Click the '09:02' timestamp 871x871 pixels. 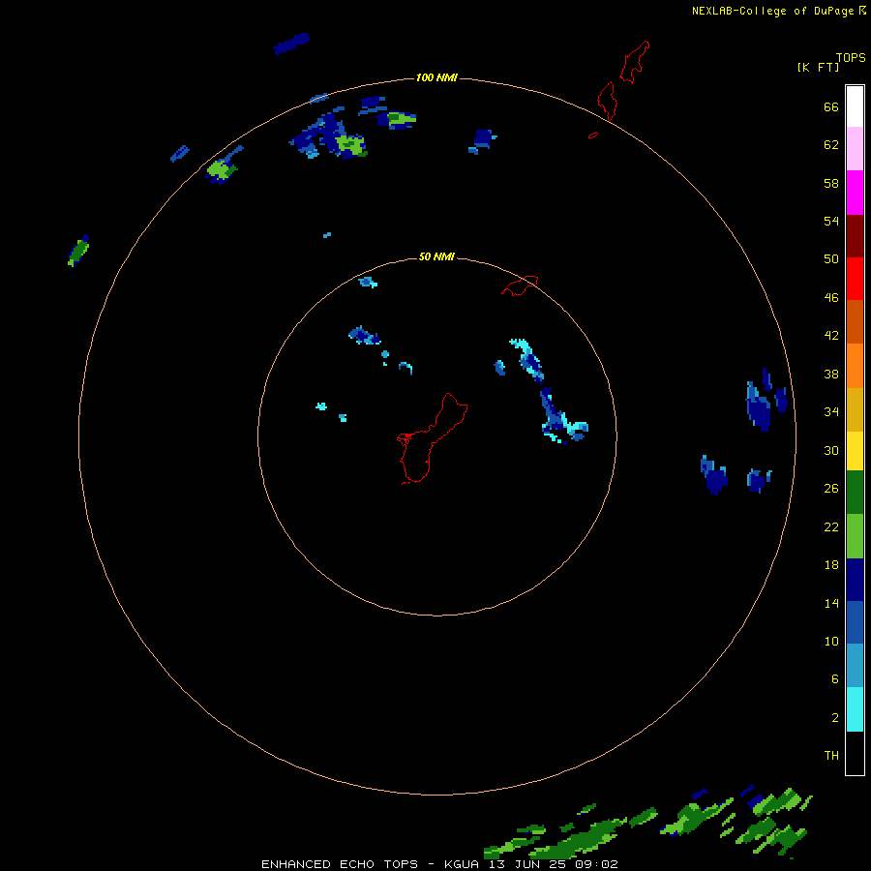coord(598,864)
